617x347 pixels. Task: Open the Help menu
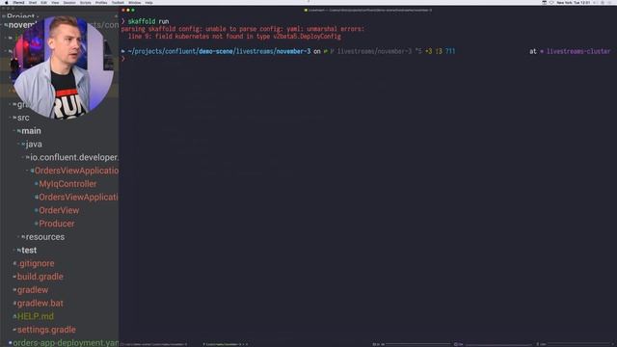tap(148, 2)
